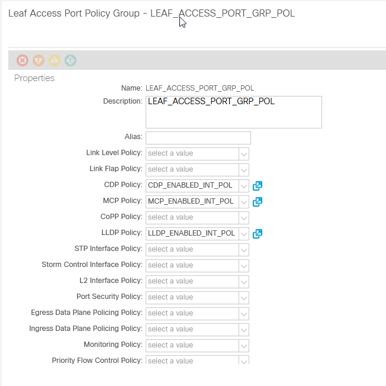The height and width of the screenshot is (386, 386).
Task: Open the CoPP Policy dropdown
Action: pyautogui.click(x=243, y=218)
